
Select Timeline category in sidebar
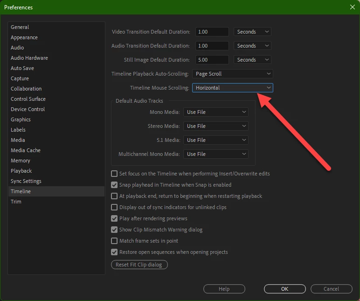tap(56, 191)
